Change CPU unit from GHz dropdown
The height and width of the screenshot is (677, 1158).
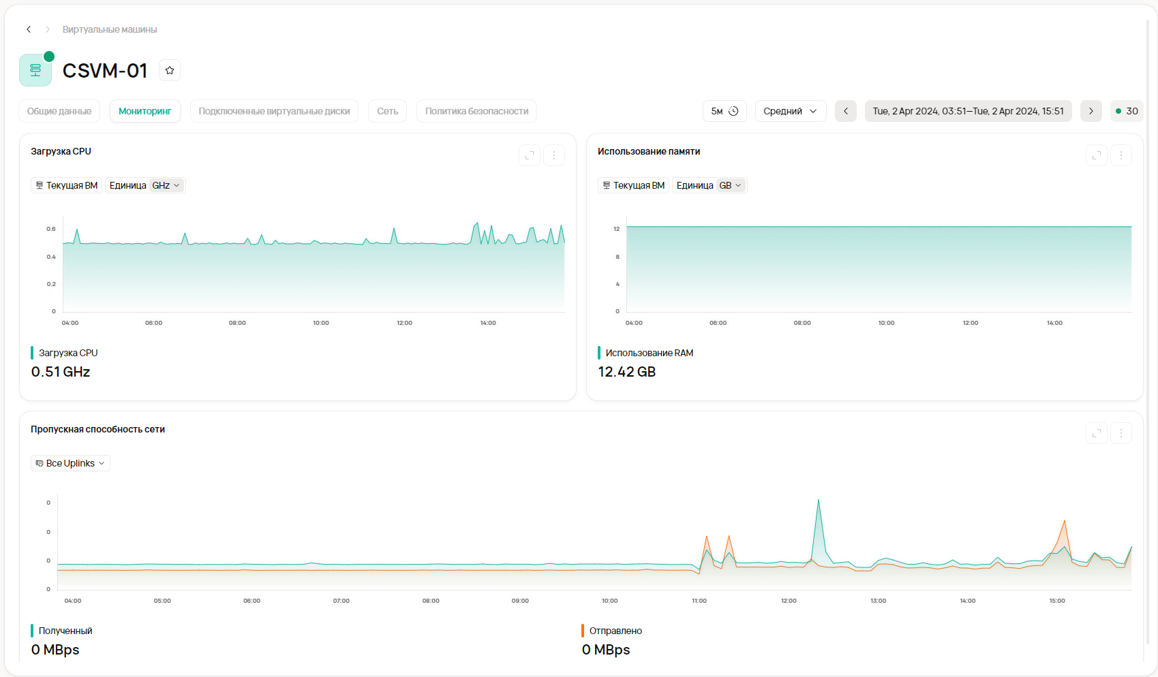166,185
